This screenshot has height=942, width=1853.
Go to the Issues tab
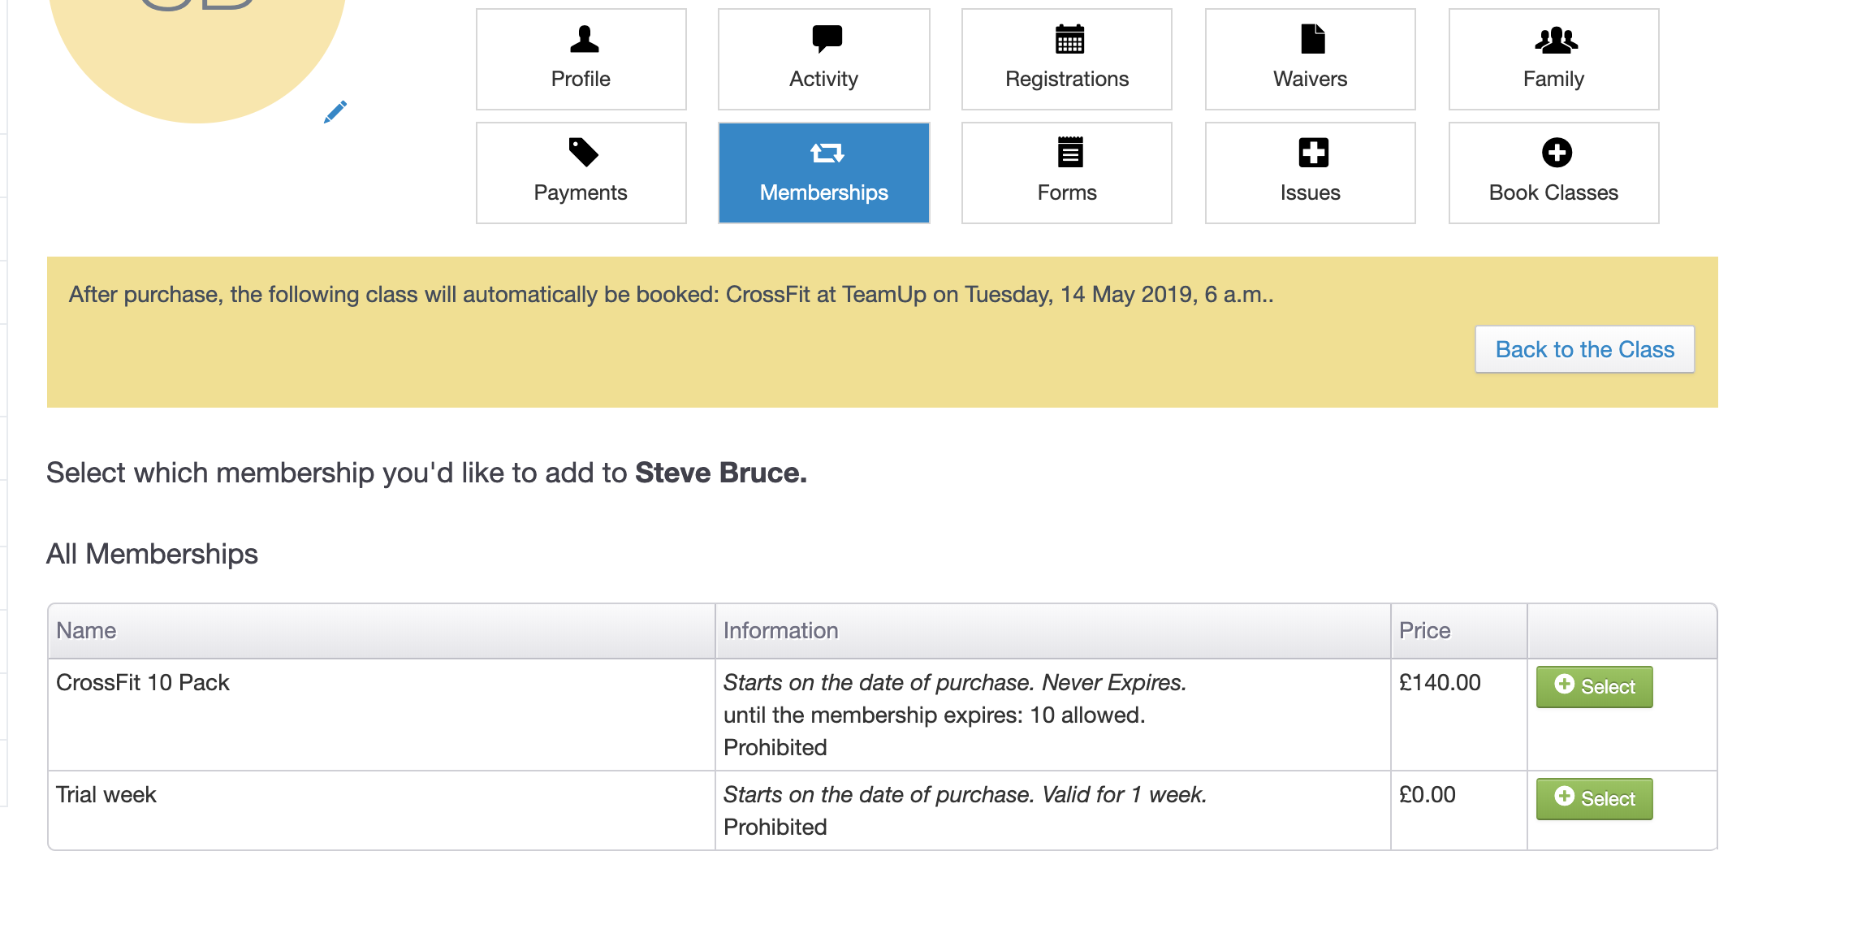pyautogui.click(x=1310, y=173)
